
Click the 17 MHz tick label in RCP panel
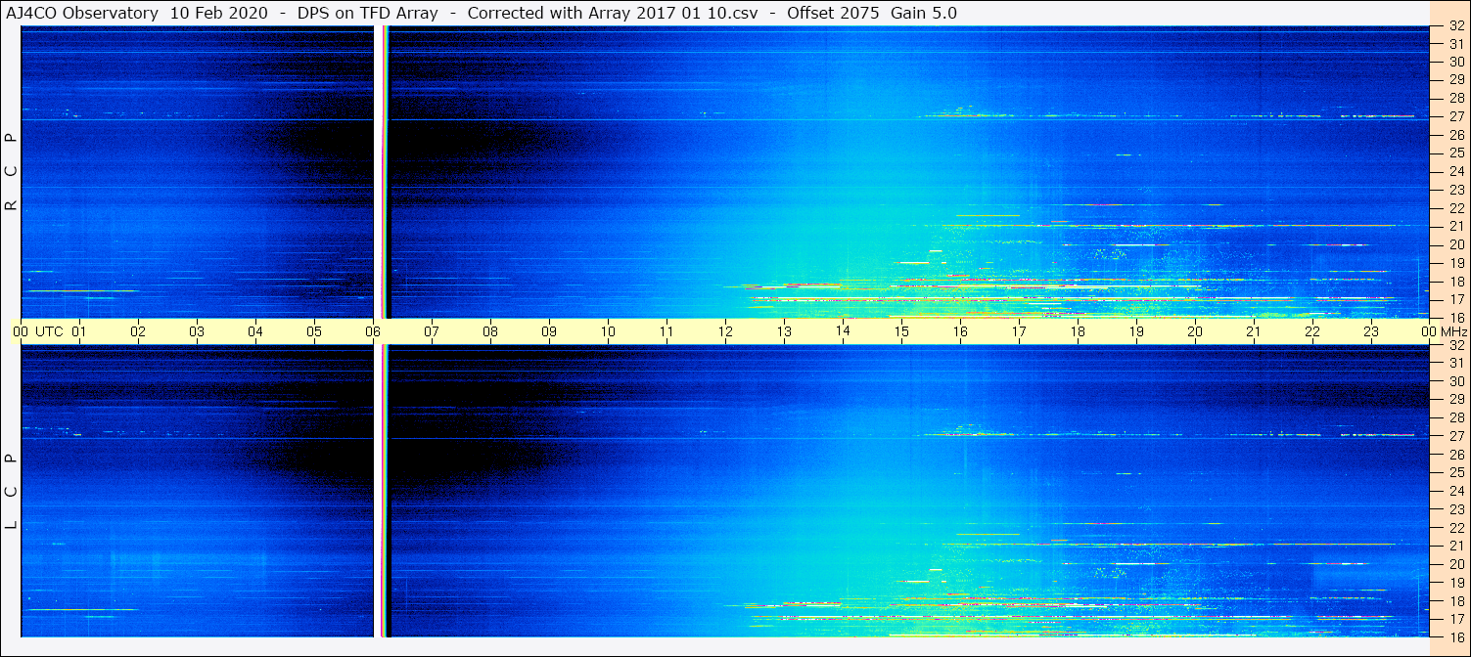pos(1456,299)
